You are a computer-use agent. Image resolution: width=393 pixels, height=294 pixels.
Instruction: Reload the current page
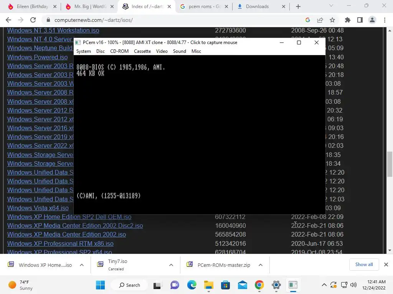coord(33,20)
